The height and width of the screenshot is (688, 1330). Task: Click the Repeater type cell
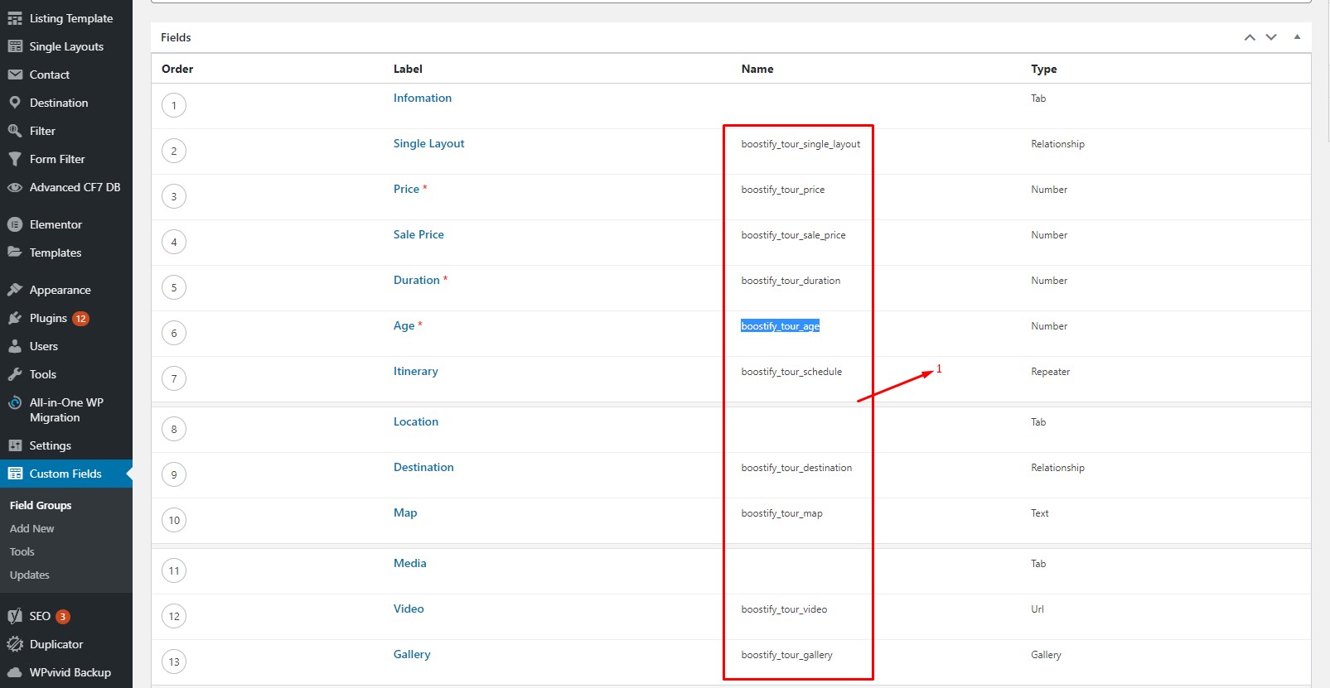click(1051, 372)
